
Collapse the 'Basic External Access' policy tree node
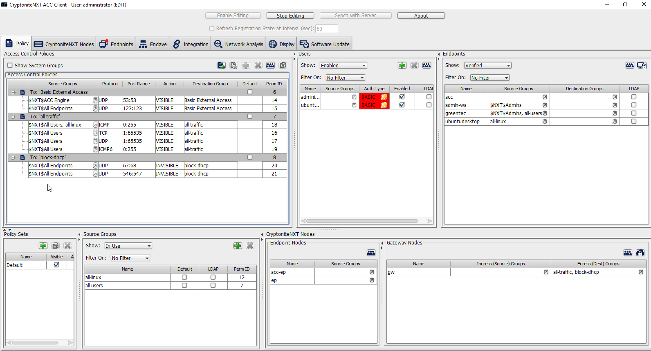coord(13,92)
